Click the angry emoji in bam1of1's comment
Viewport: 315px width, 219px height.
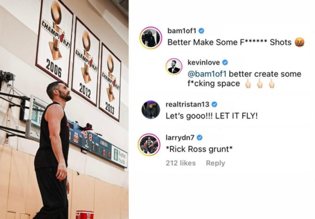(x=299, y=43)
